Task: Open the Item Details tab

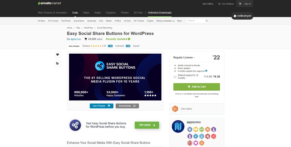Action: coord(74,46)
